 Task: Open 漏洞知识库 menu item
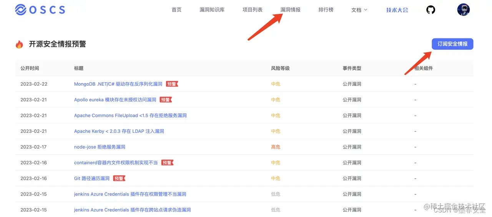click(212, 10)
